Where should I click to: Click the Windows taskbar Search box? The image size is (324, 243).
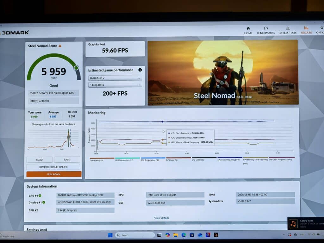click(x=135, y=235)
